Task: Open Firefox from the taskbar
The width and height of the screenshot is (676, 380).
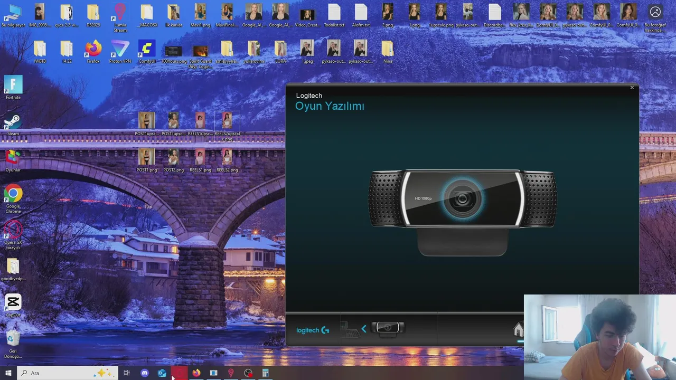Action: pos(196,373)
